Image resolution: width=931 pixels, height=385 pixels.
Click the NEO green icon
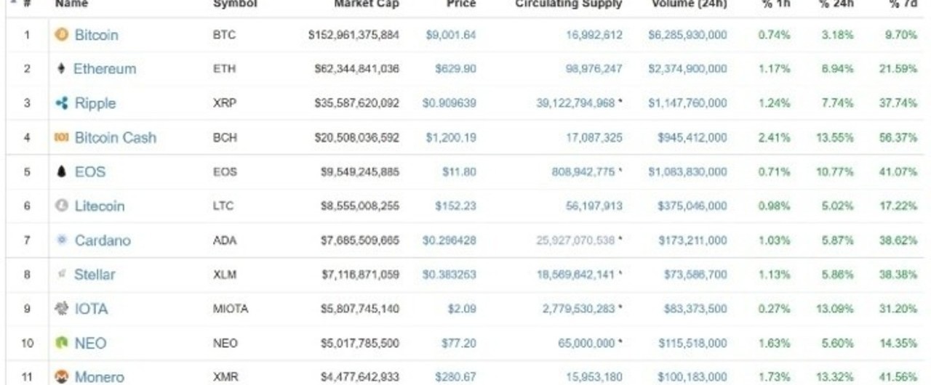click(x=62, y=343)
